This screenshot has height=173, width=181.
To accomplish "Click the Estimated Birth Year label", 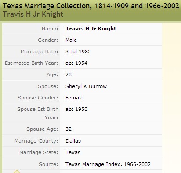I will (x=32, y=63).
